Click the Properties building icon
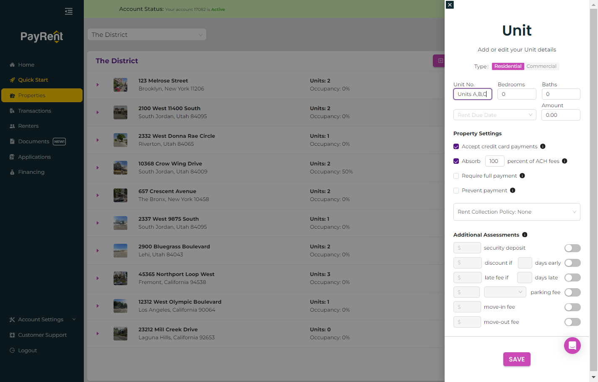 (12, 95)
